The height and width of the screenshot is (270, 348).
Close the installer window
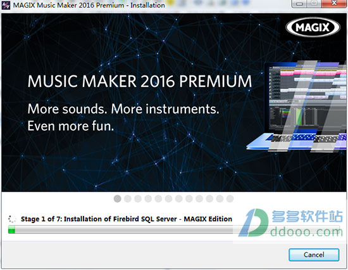334,4
